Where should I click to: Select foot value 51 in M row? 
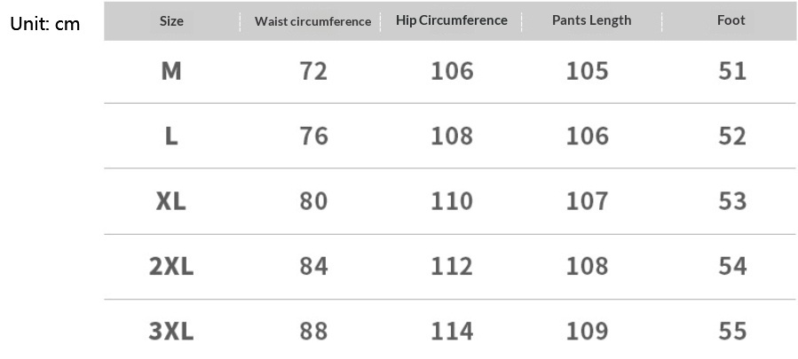[732, 71]
